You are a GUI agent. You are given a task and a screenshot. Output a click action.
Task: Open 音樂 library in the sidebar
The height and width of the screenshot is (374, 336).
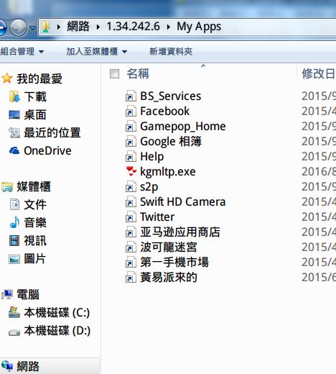pyautogui.click(x=35, y=222)
